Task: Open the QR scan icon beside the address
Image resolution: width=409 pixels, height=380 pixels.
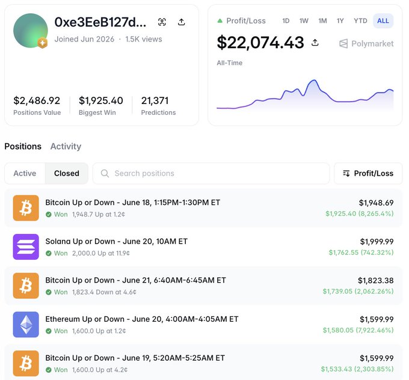Action: pyautogui.click(x=162, y=22)
